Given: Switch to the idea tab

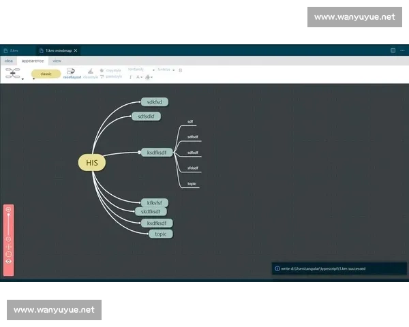Looking at the screenshot, I should point(9,61).
